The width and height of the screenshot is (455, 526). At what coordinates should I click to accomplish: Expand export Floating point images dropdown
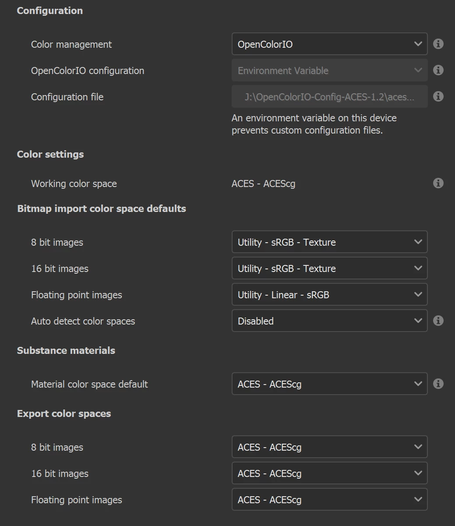tap(329, 500)
